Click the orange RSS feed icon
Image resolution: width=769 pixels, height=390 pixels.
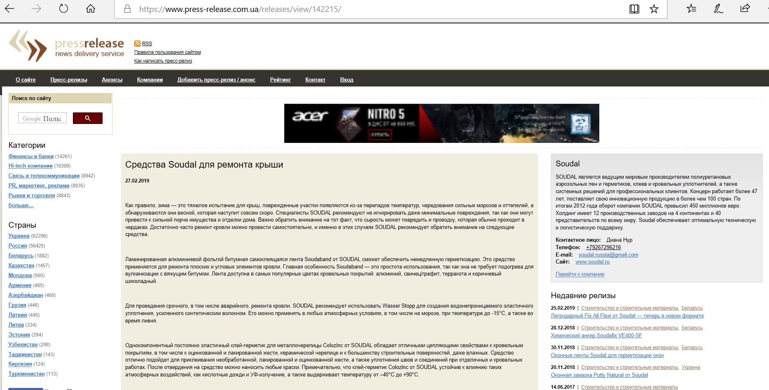(137, 43)
